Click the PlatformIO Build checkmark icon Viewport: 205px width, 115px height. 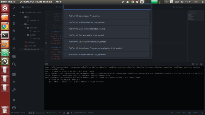14,8
